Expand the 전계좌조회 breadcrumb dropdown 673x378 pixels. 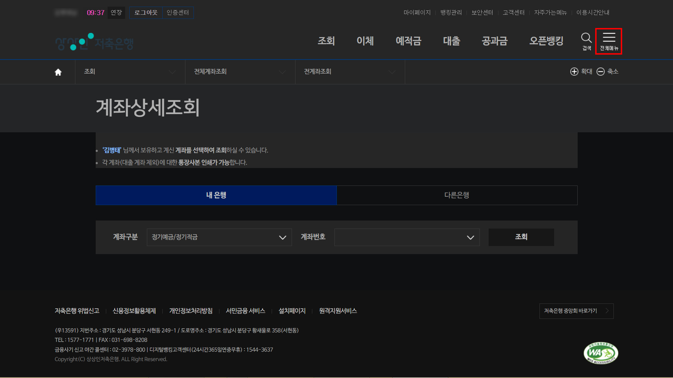[x=350, y=72]
